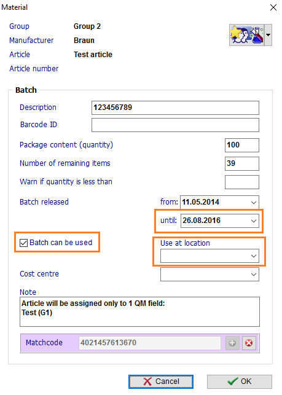Toggle the Batch can be used checkbox
Viewport: 282px width, 395px height.
pyautogui.click(x=24, y=243)
